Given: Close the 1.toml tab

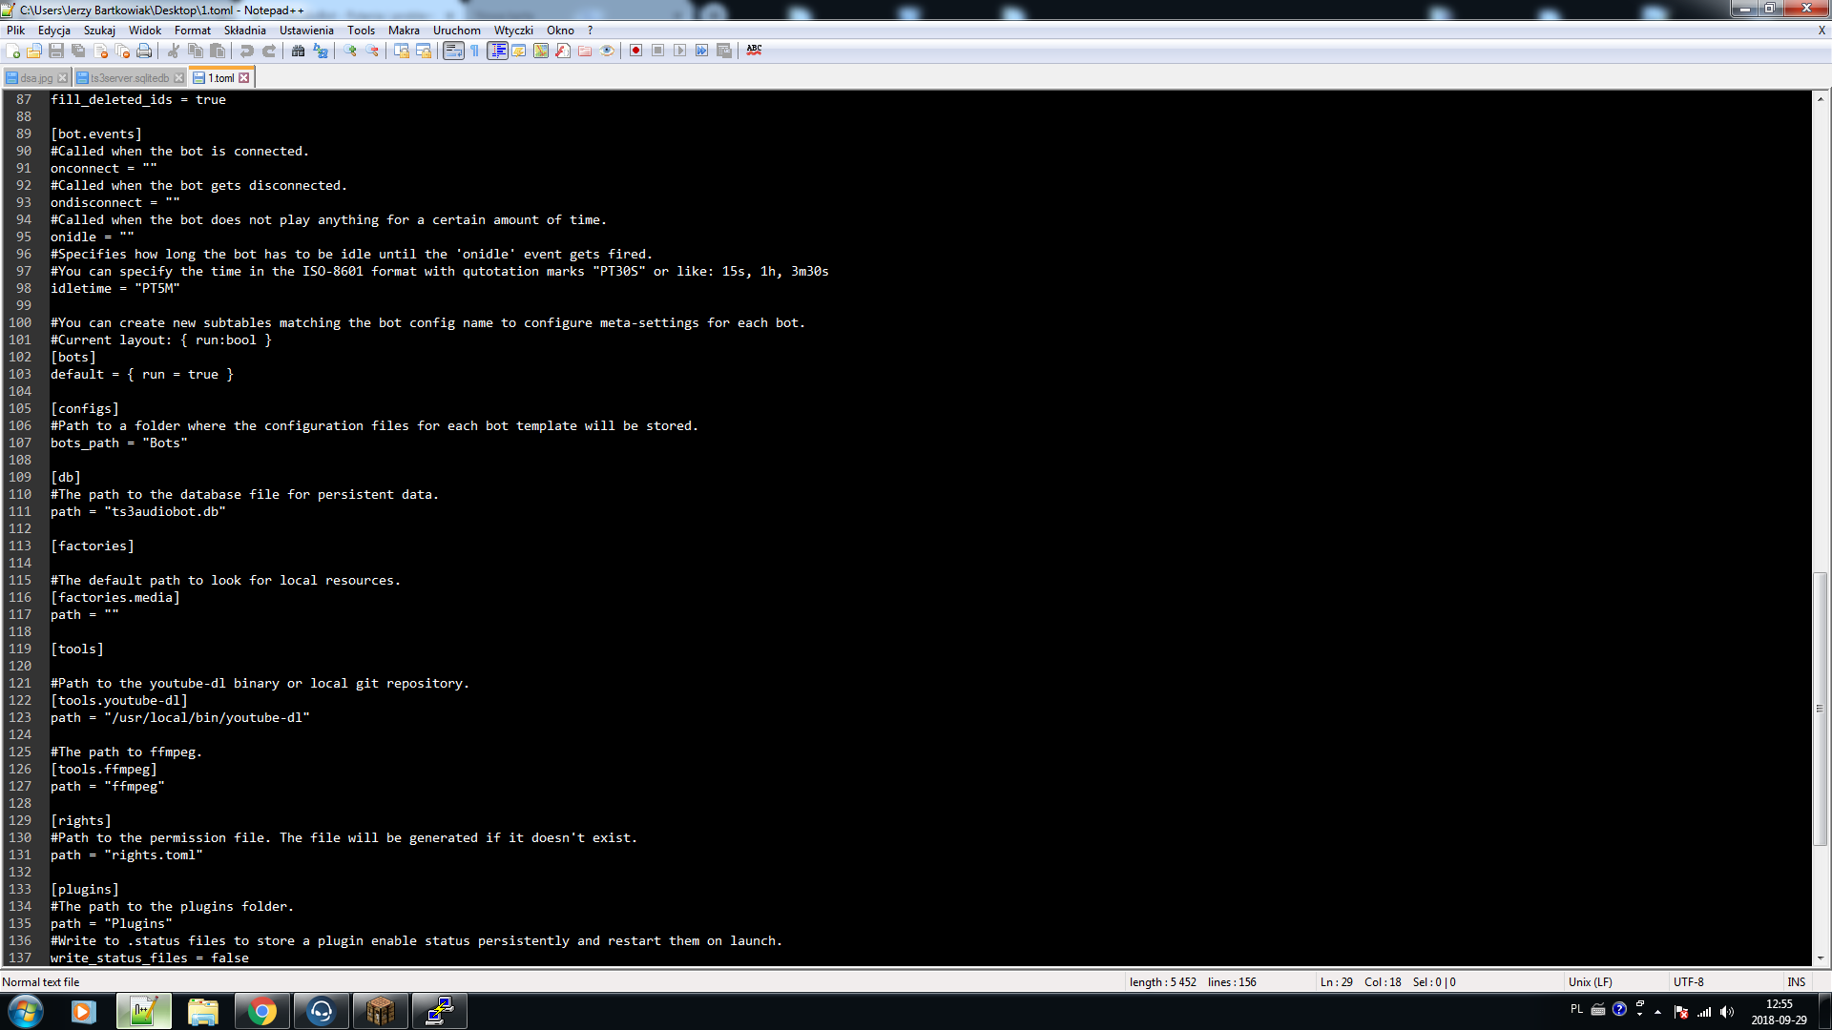Looking at the screenshot, I should point(244,78).
